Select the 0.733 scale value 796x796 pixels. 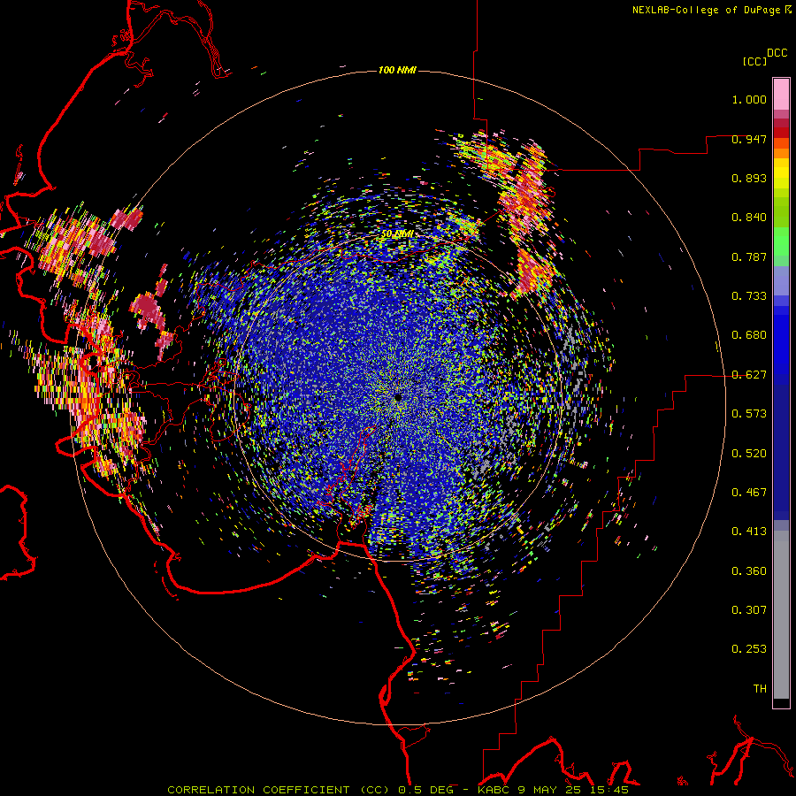click(x=749, y=296)
